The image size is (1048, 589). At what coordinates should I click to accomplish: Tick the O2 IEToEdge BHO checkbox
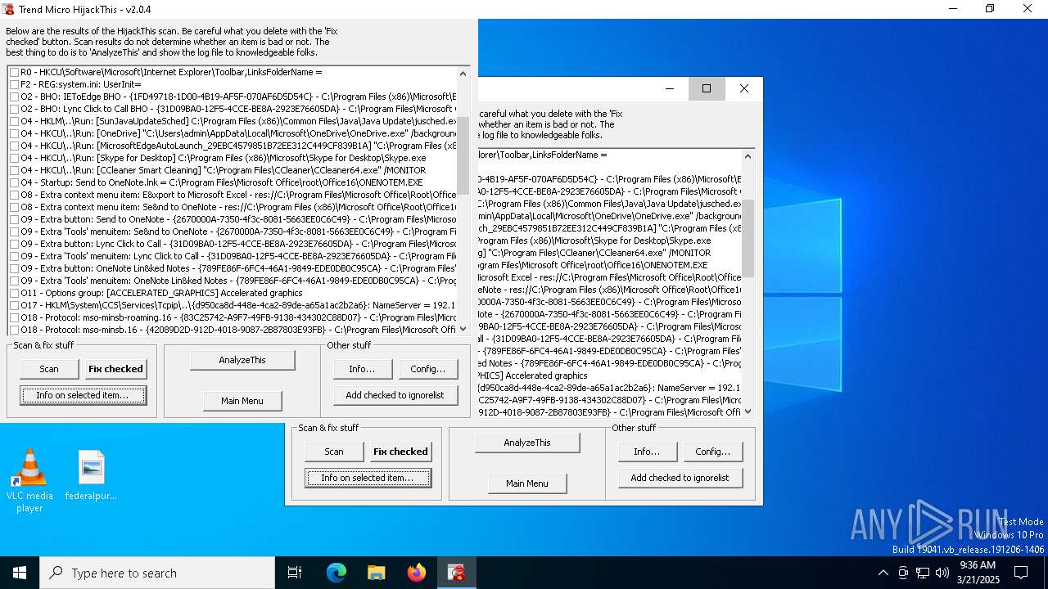click(15, 97)
